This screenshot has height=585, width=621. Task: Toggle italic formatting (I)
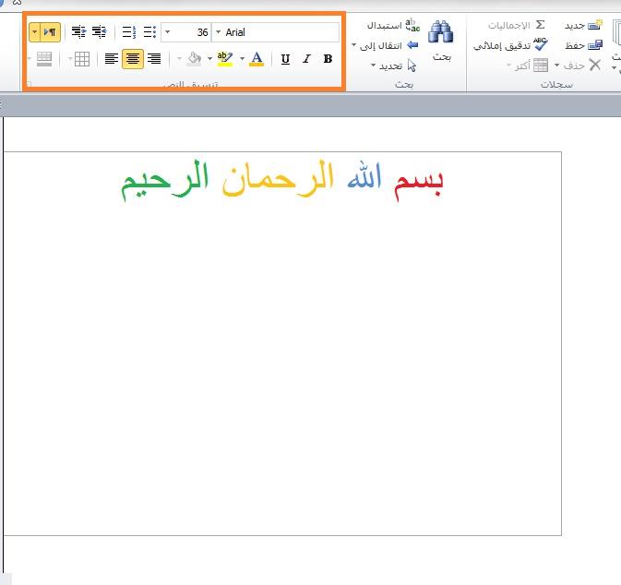[306, 59]
